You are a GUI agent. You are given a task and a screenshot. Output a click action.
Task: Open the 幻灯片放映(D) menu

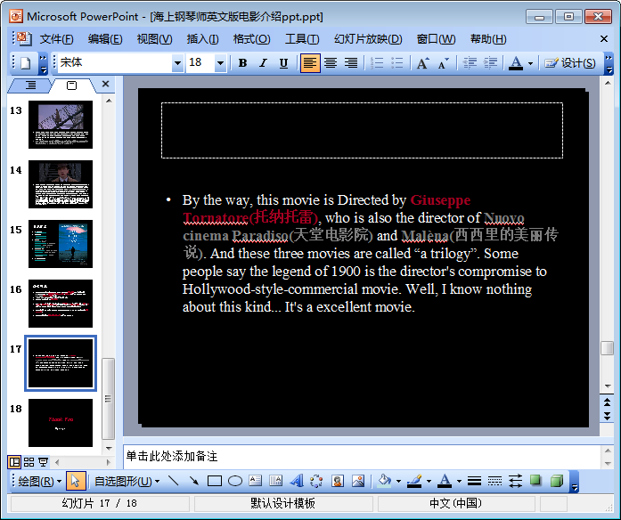pos(368,39)
